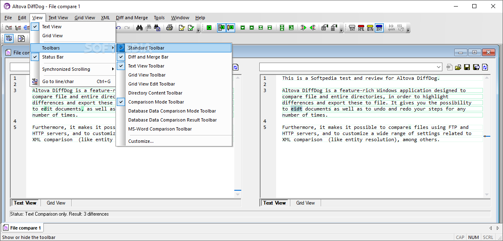Choose Grid View in View menu
This screenshot has width=503, height=241.
tap(73, 36)
